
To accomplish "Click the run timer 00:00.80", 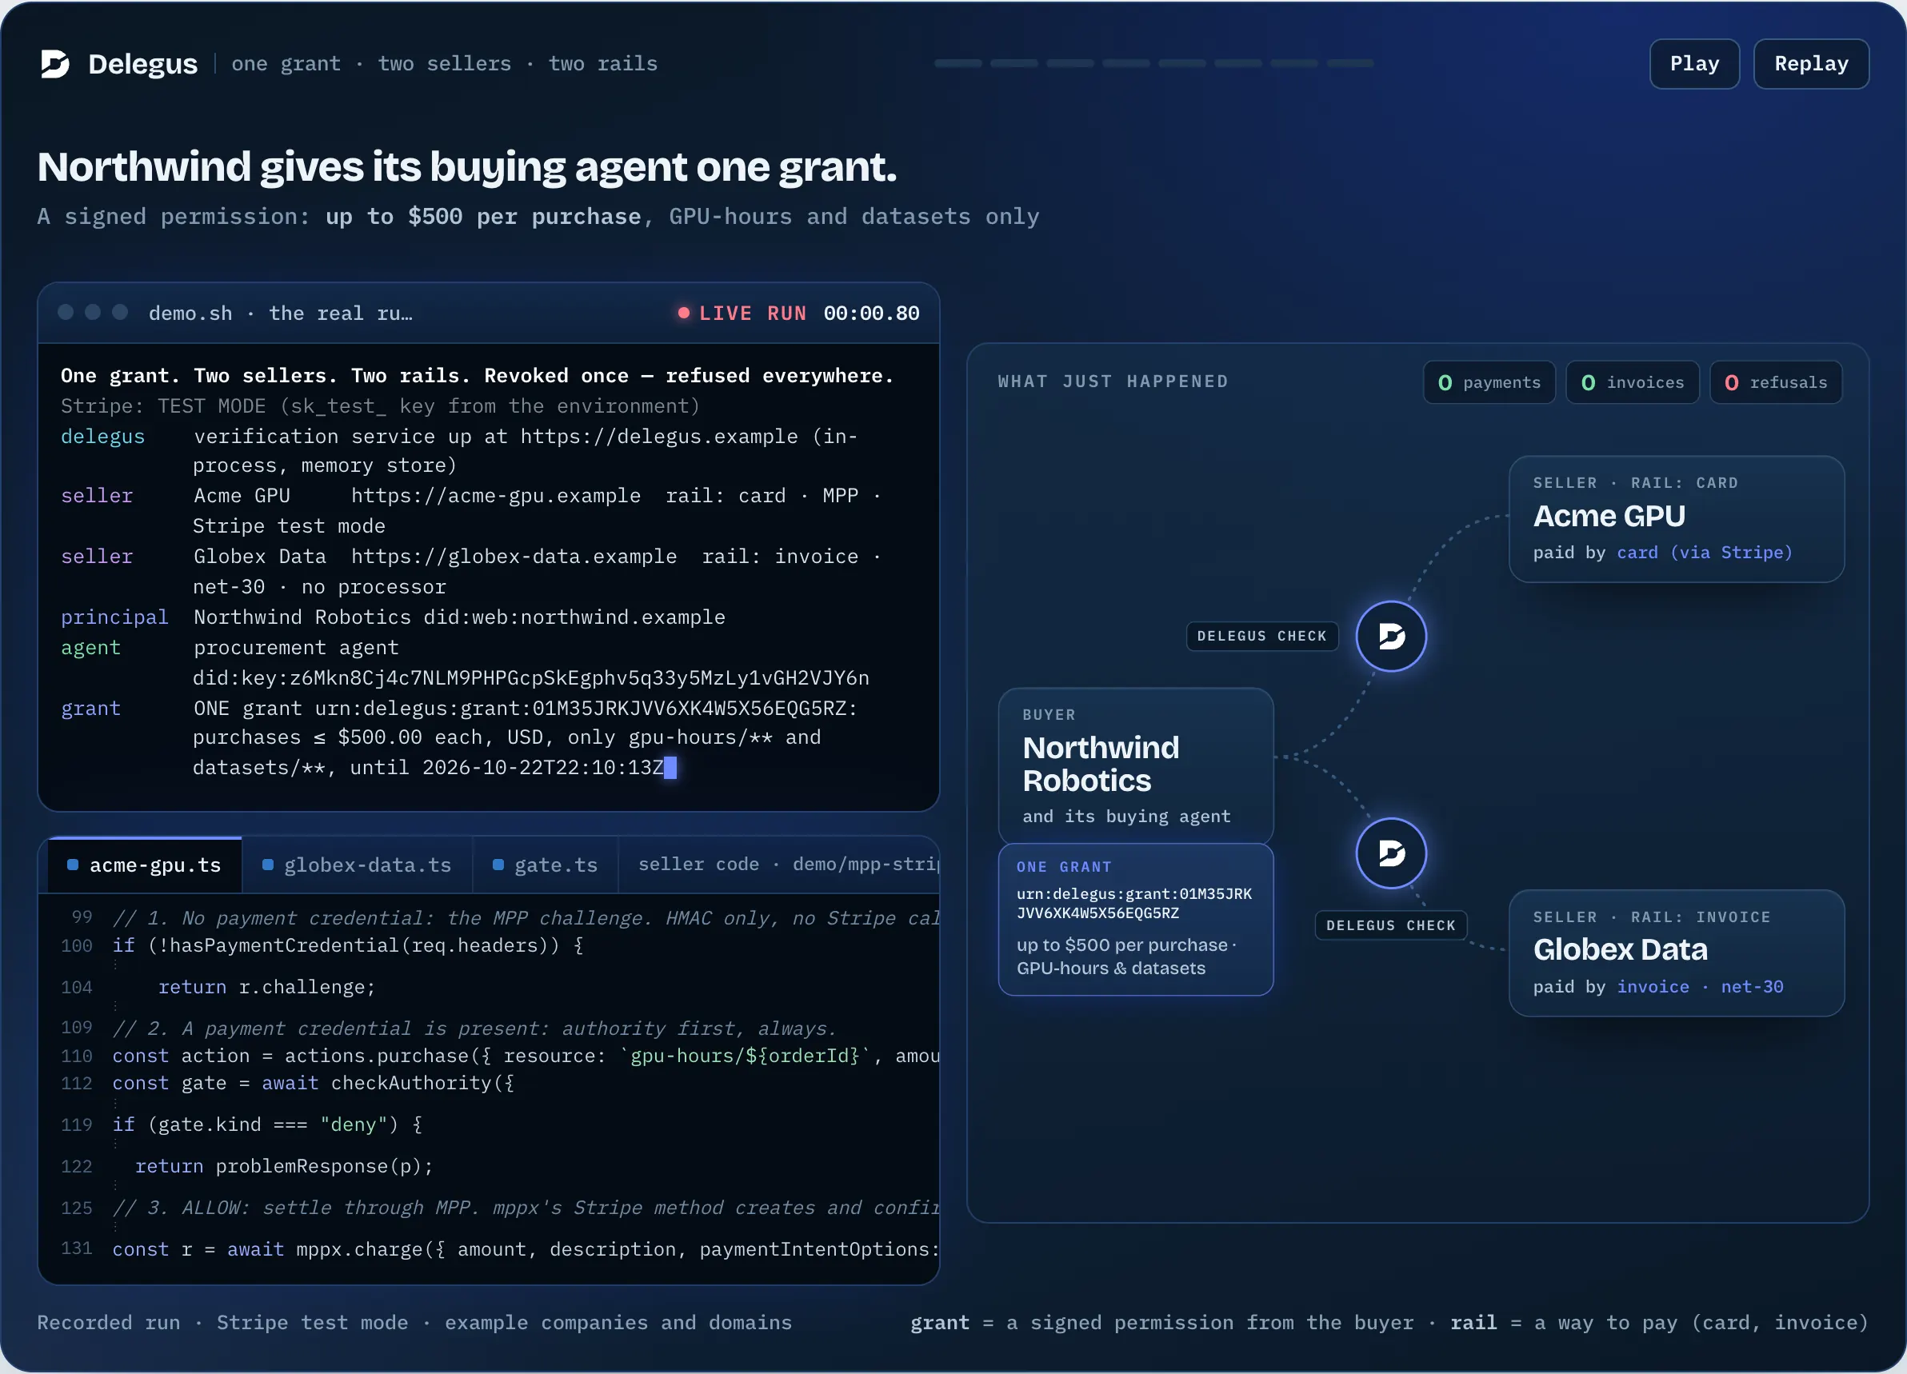I will [x=871, y=313].
